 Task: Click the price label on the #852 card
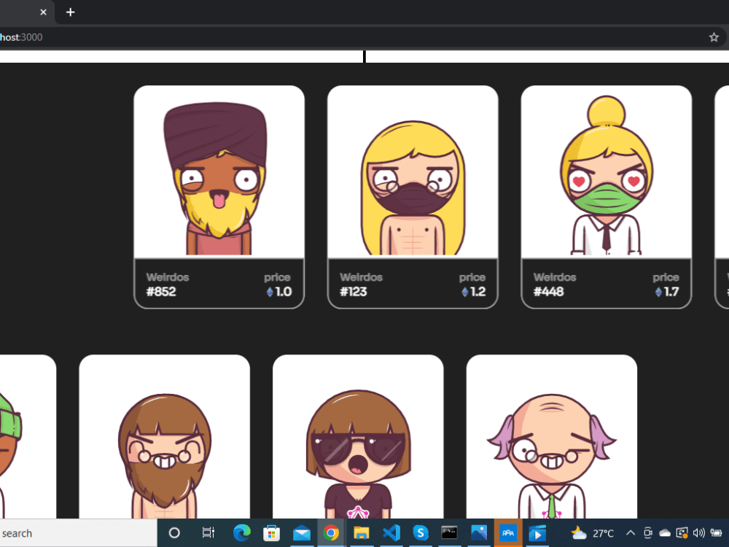[278, 277]
